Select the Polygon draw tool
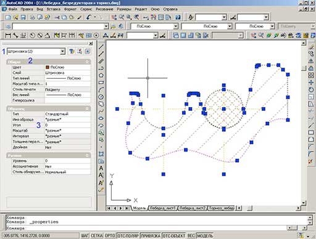 click(101, 75)
